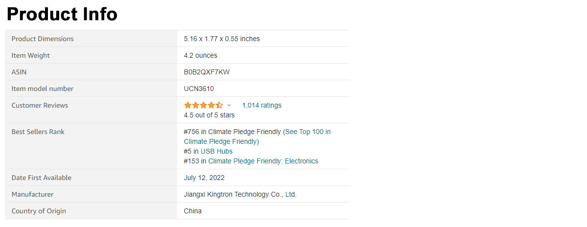Click the ASIN value B0B2QXF7KW
This screenshot has height=227, width=587.
coord(207,72)
